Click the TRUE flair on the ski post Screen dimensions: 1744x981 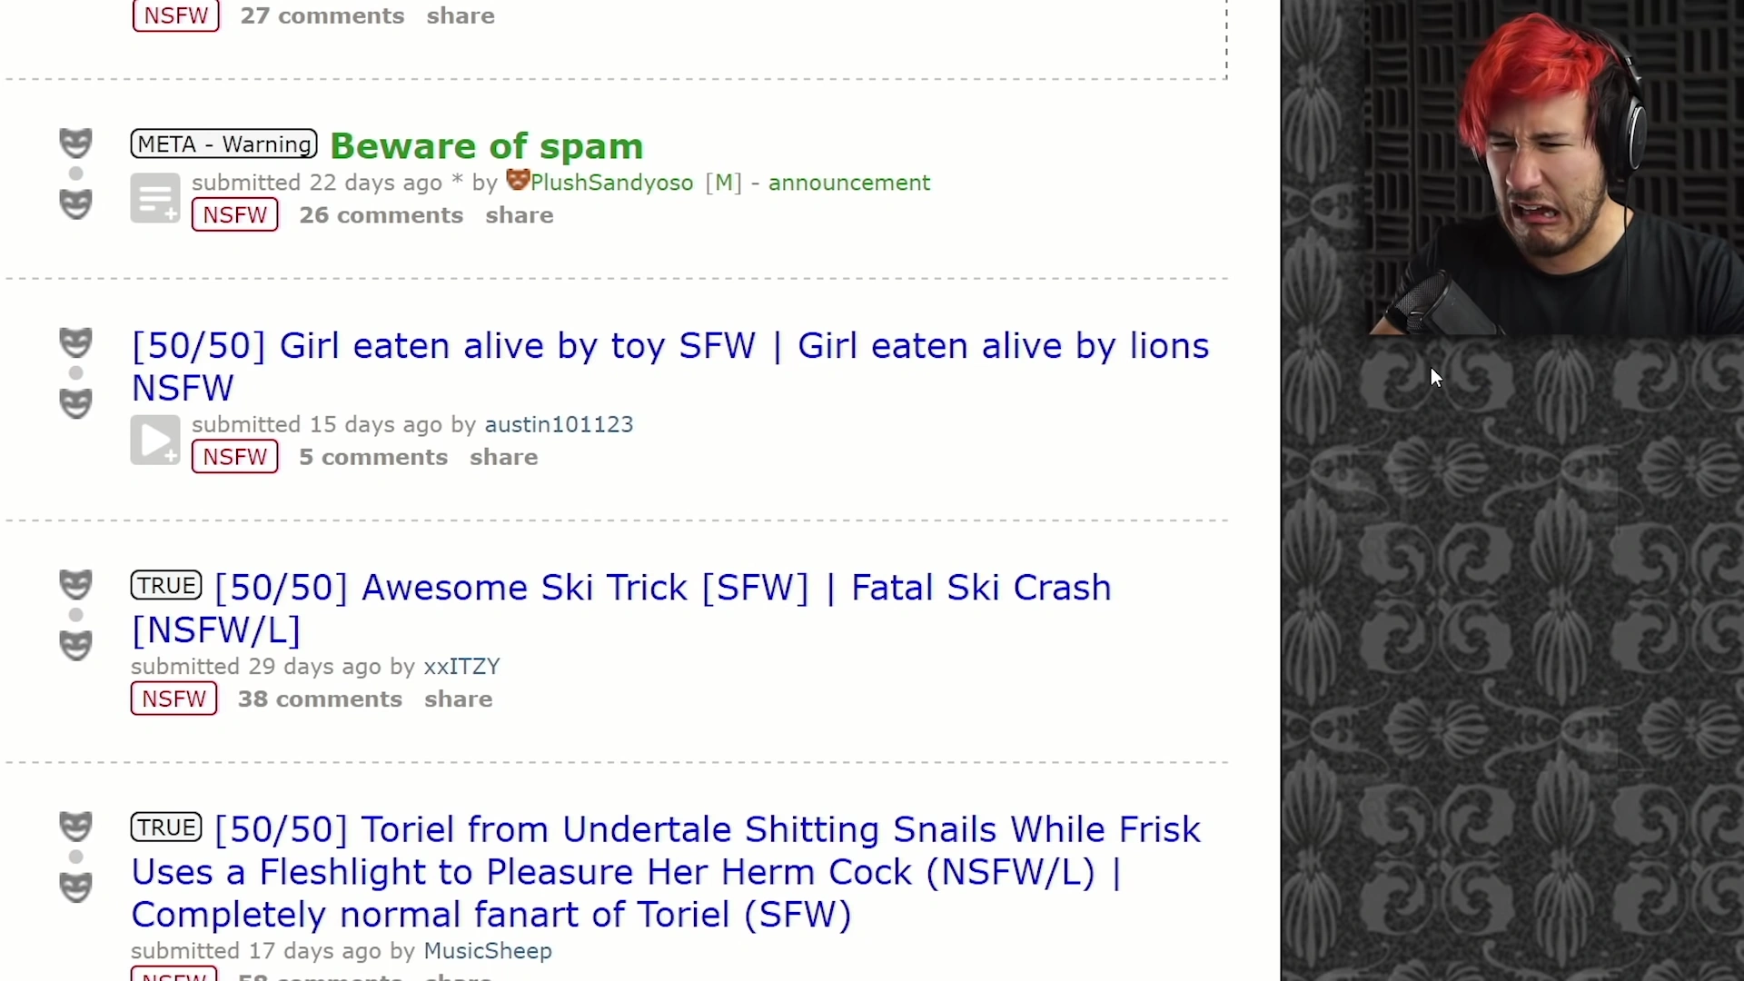(166, 585)
